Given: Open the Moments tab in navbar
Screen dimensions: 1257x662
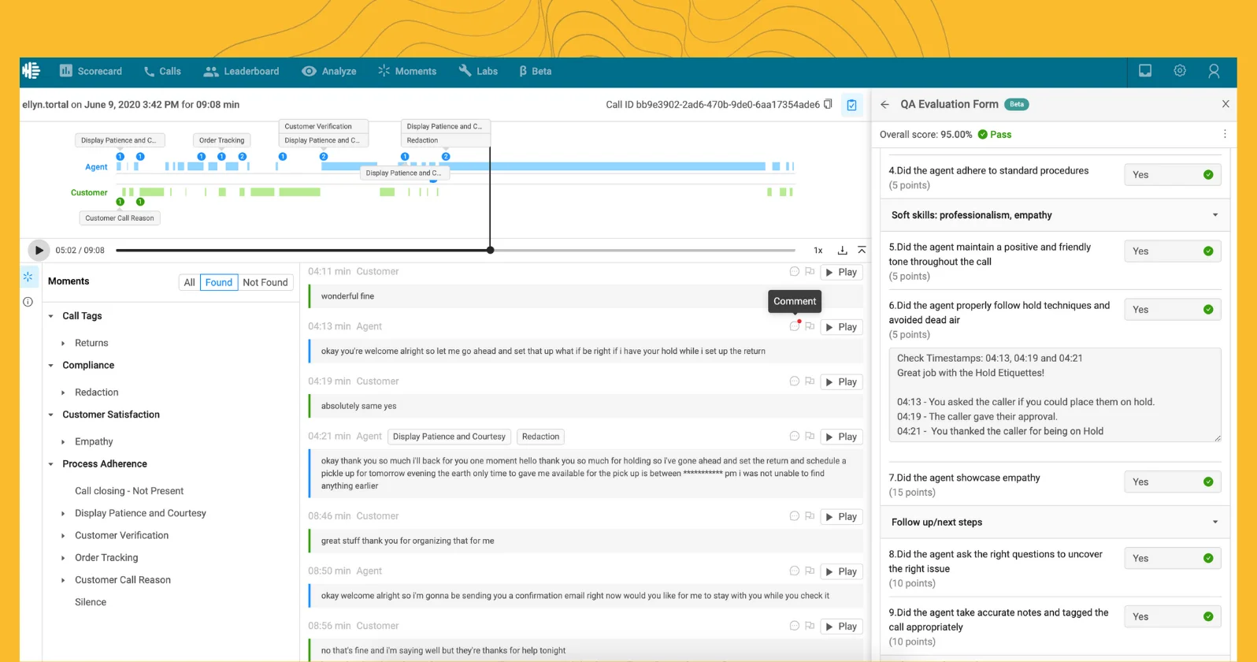Looking at the screenshot, I should (x=407, y=71).
